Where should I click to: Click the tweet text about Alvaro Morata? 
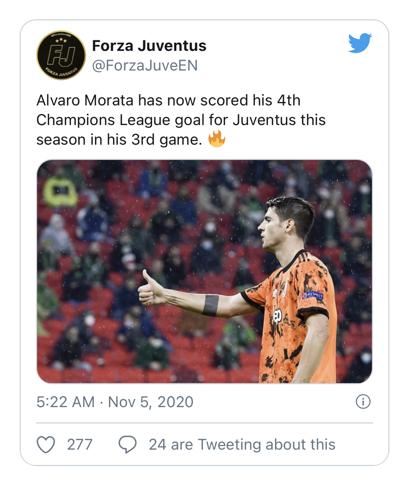[x=181, y=120]
